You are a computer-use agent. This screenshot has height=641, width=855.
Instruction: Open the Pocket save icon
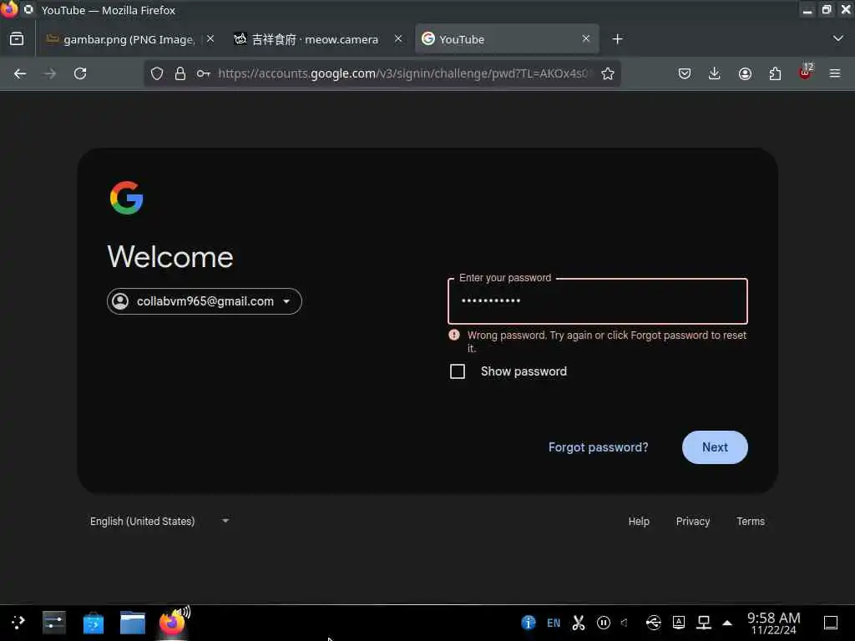(x=685, y=73)
